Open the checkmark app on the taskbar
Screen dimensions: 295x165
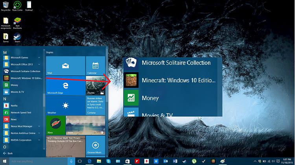coord(204,161)
